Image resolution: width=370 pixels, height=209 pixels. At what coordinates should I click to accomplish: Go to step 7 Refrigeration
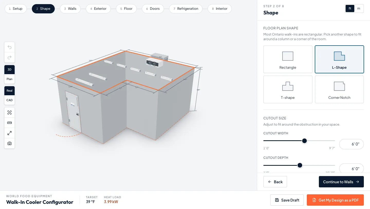tap(186, 9)
